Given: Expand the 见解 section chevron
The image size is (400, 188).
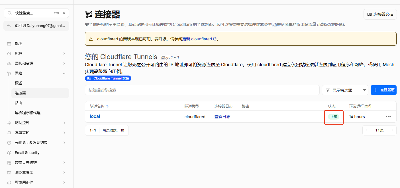Looking at the screenshot, I should (x=64, y=53).
